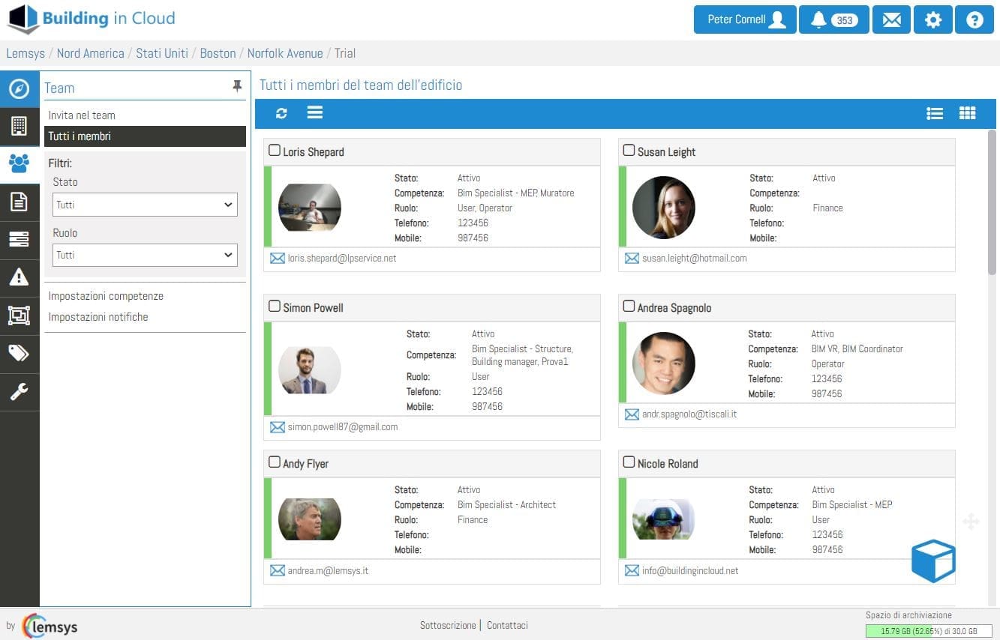Go to Lemsys breadcrumb
This screenshot has height=640, width=1000.
point(26,53)
